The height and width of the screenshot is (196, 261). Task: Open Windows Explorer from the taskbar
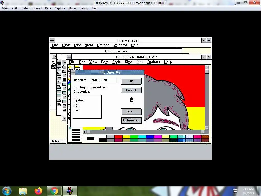pyautogui.click(x=23, y=191)
